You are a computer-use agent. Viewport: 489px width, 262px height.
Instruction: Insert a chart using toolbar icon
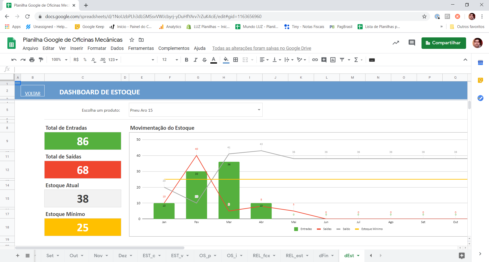pyautogui.click(x=333, y=60)
